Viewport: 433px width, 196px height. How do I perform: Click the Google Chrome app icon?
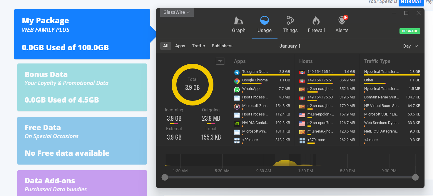237,81
